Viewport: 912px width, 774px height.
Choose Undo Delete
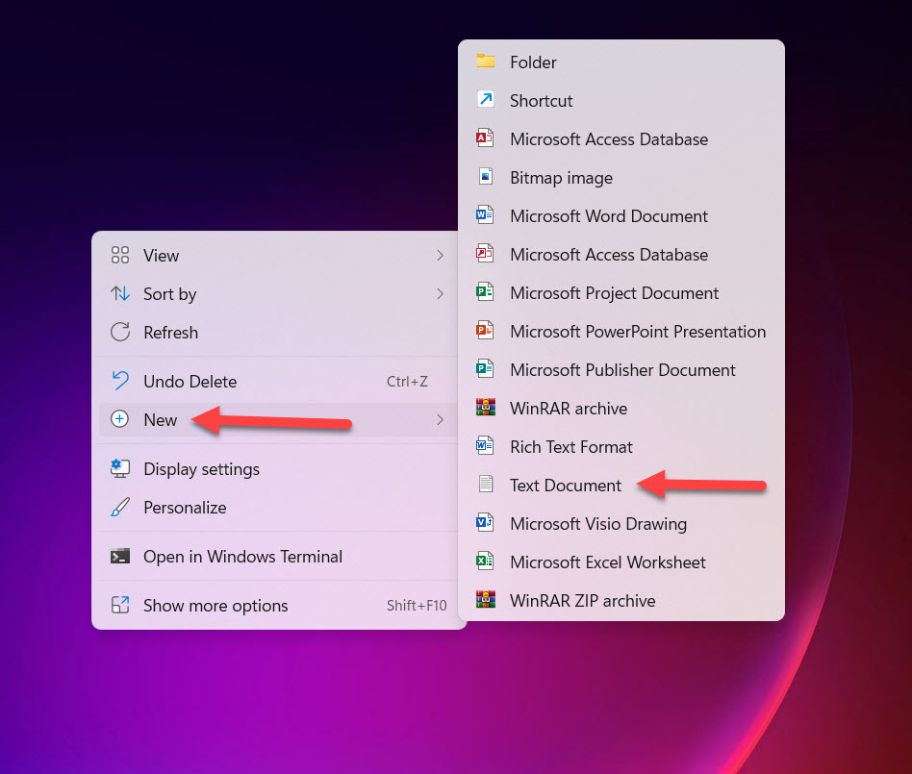pos(190,382)
